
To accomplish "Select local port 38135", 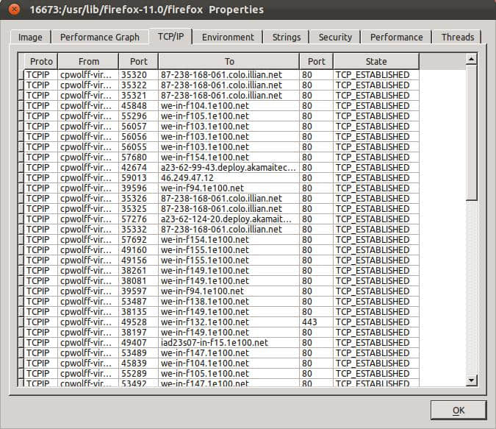I will [139, 312].
